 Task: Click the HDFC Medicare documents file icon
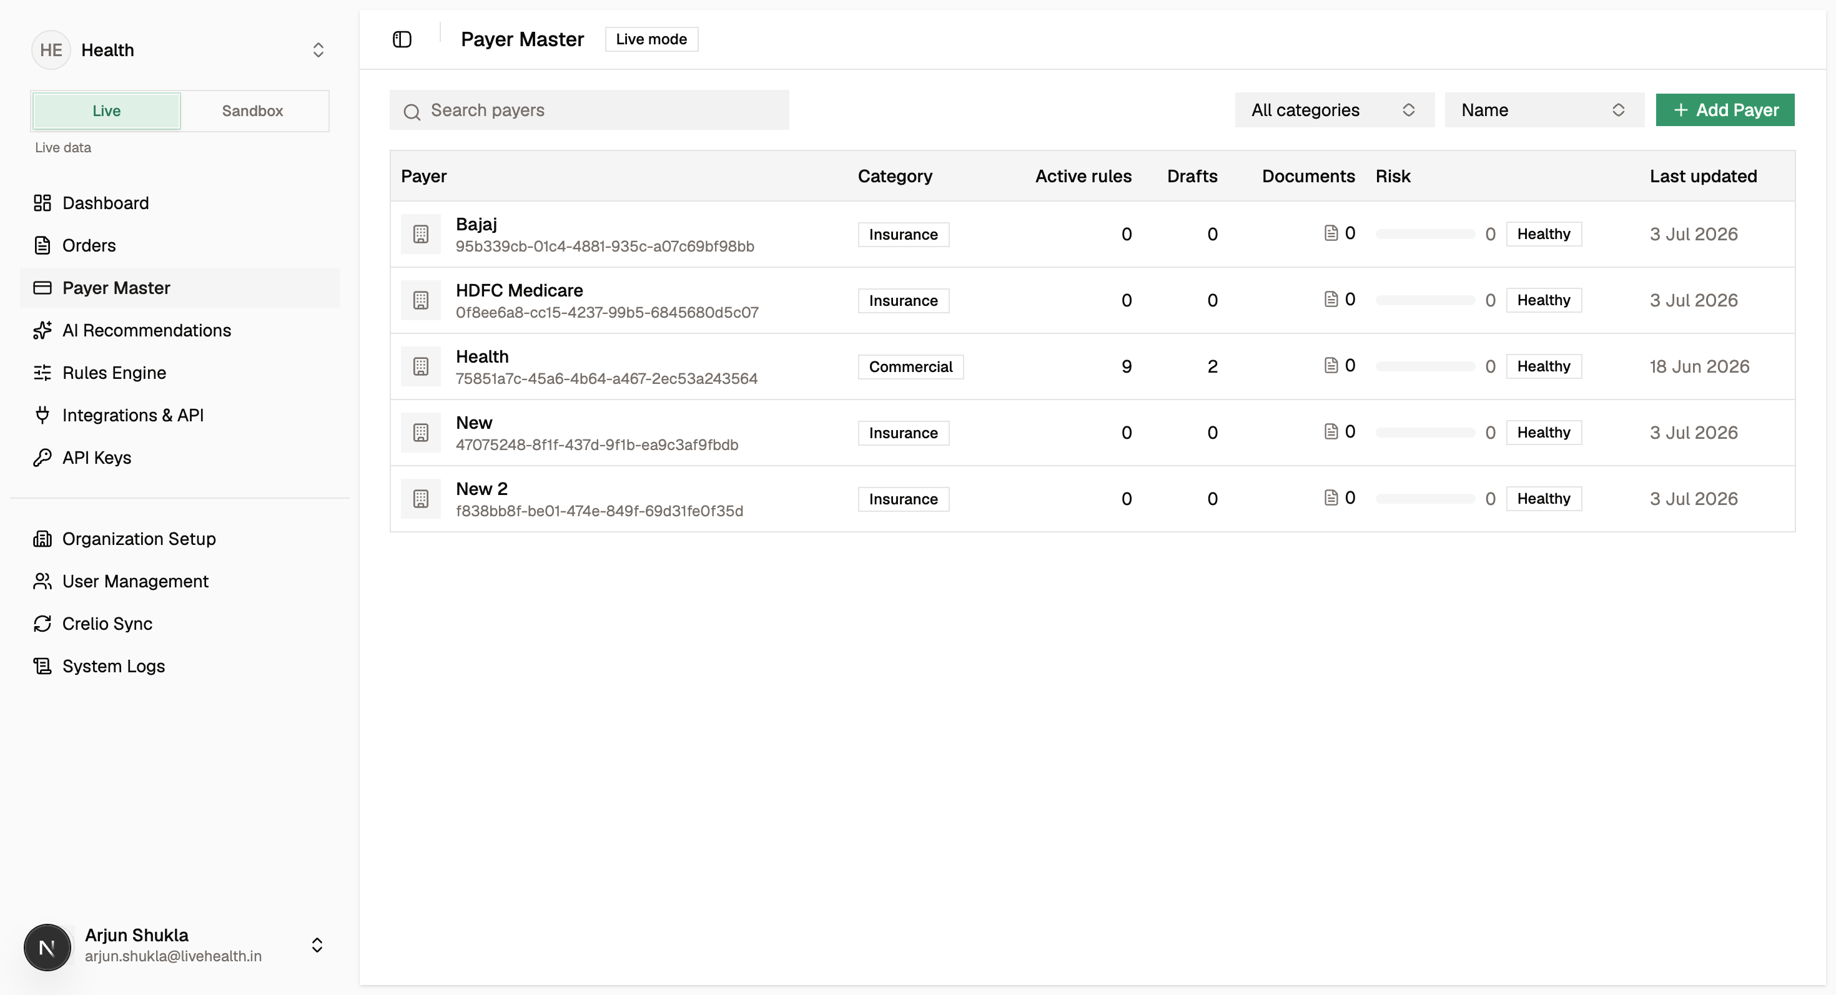click(x=1331, y=299)
